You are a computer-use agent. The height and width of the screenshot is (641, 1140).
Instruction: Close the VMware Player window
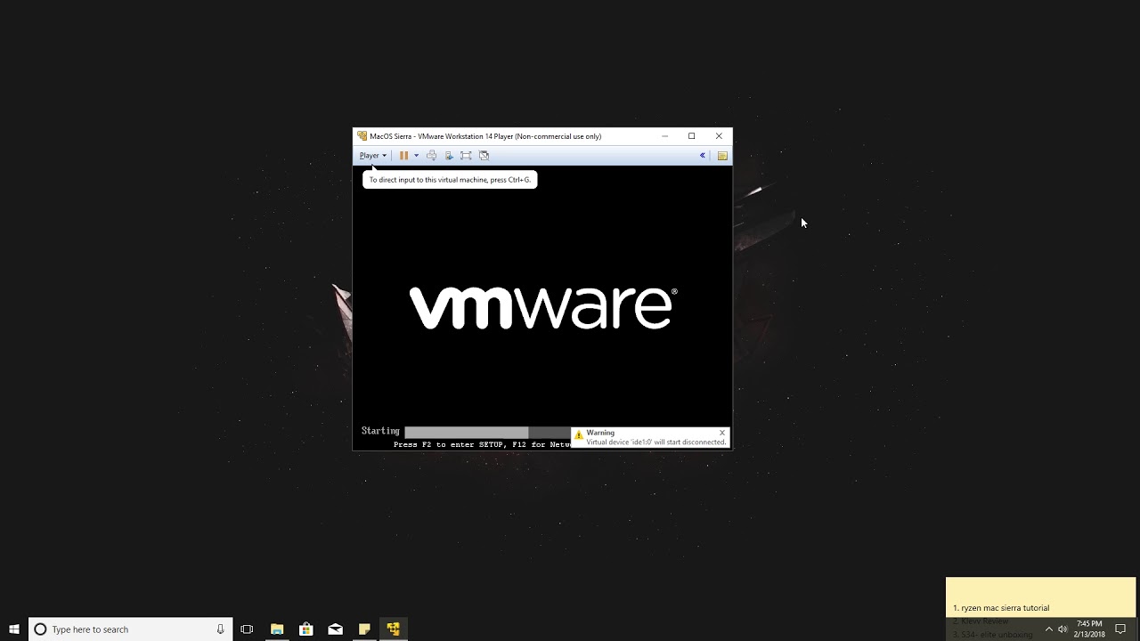pos(719,136)
